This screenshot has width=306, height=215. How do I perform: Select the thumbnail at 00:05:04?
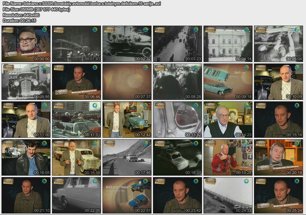[x=279, y=44]
